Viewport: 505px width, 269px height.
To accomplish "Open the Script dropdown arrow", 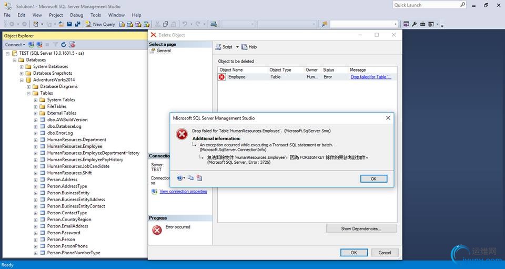I will [237, 47].
